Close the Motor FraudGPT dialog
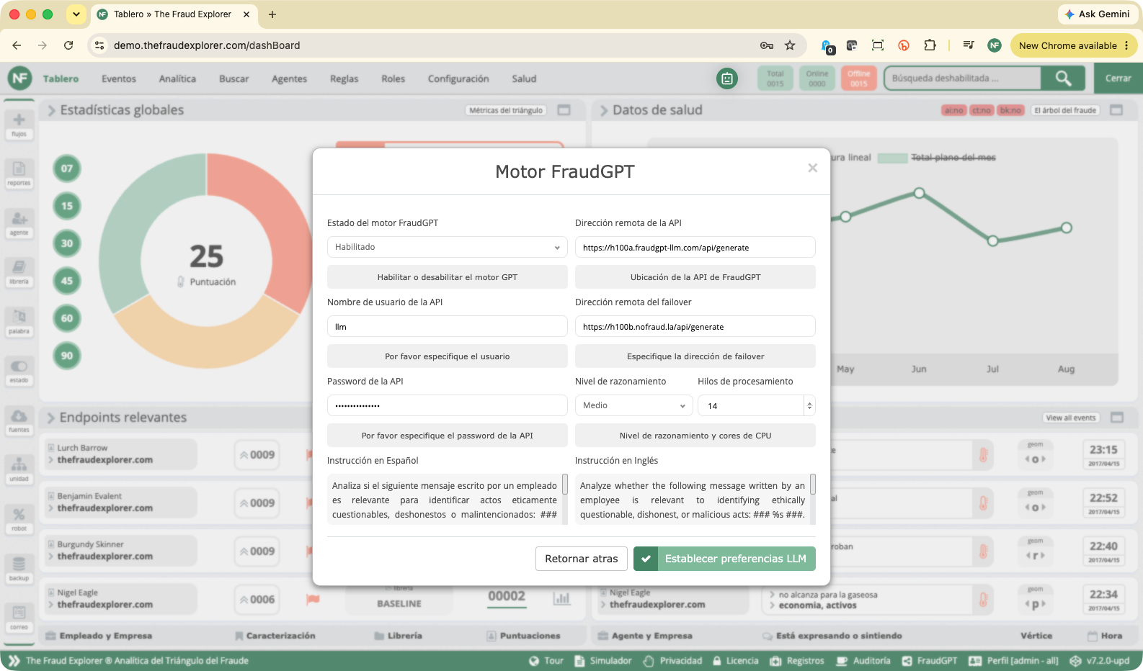This screenshot has height=671, width=1143. tap(812, 168)
